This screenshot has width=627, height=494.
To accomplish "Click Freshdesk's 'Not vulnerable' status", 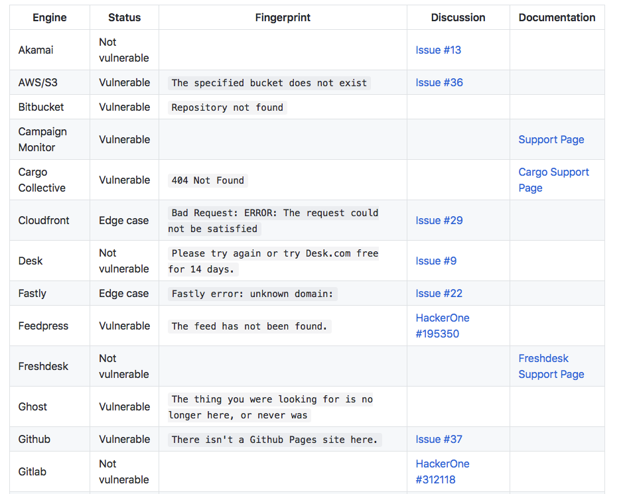I will 123,366.
